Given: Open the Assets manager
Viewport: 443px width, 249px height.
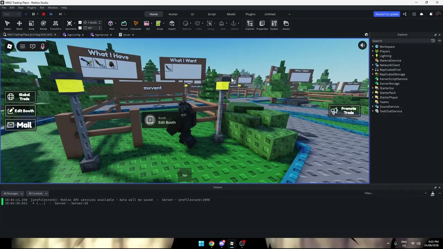Looking at the screenshot, I should (x=286, y=25).
